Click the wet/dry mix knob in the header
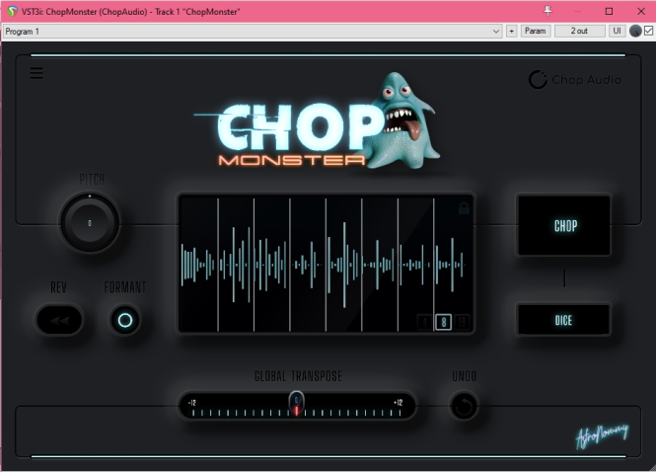The image size is (656, 472). [635, 31]
